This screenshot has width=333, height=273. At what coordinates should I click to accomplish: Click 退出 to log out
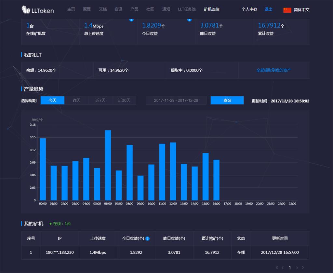click(269, 9)
